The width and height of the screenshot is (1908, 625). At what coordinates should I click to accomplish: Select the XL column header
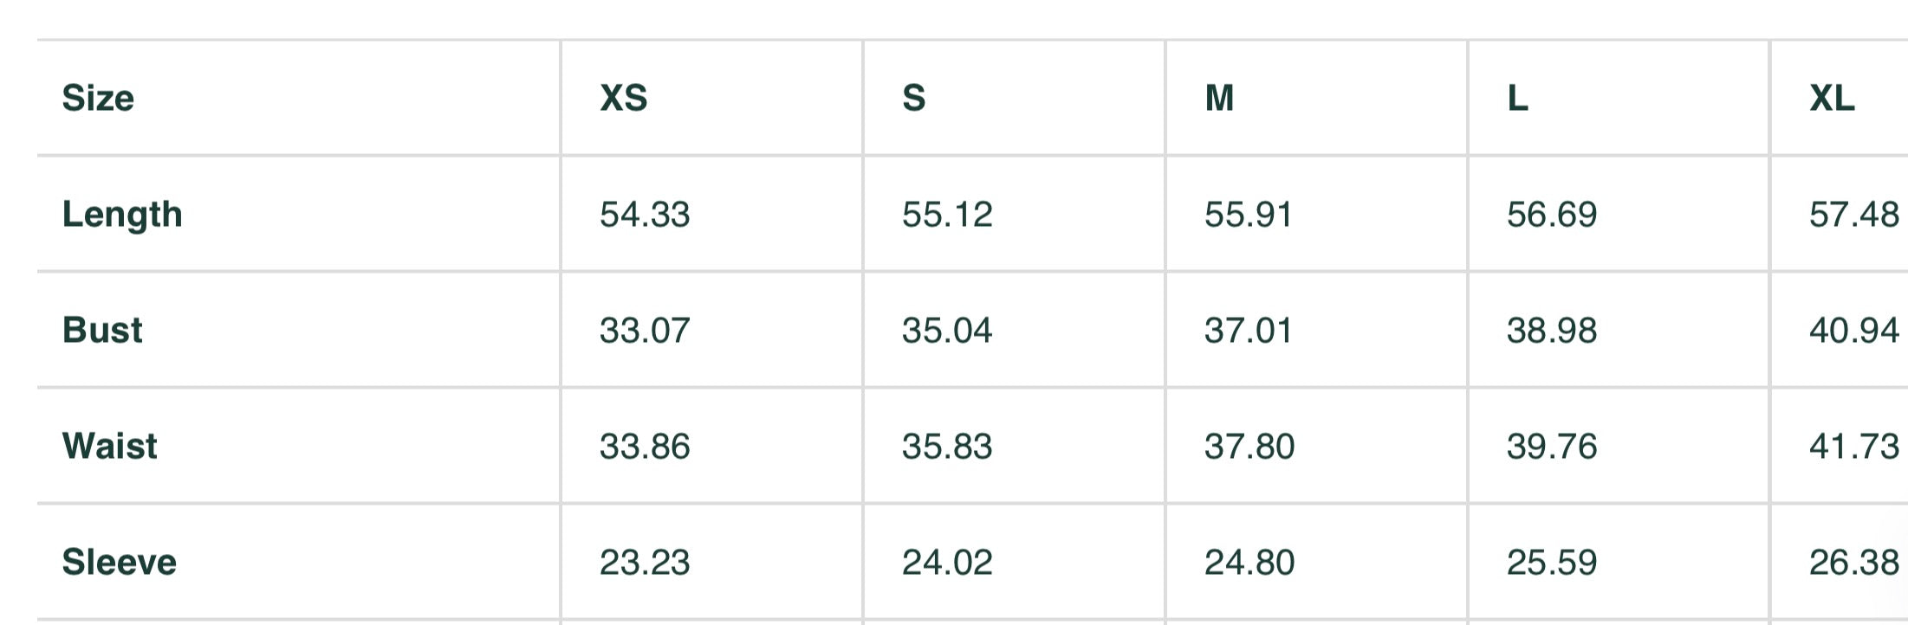click(1832, 98)
